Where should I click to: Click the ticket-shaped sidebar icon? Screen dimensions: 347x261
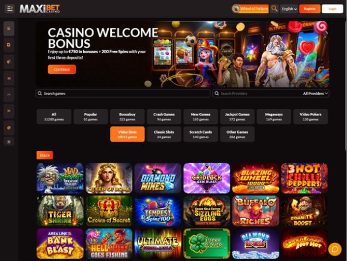click(x=9, y=128)
